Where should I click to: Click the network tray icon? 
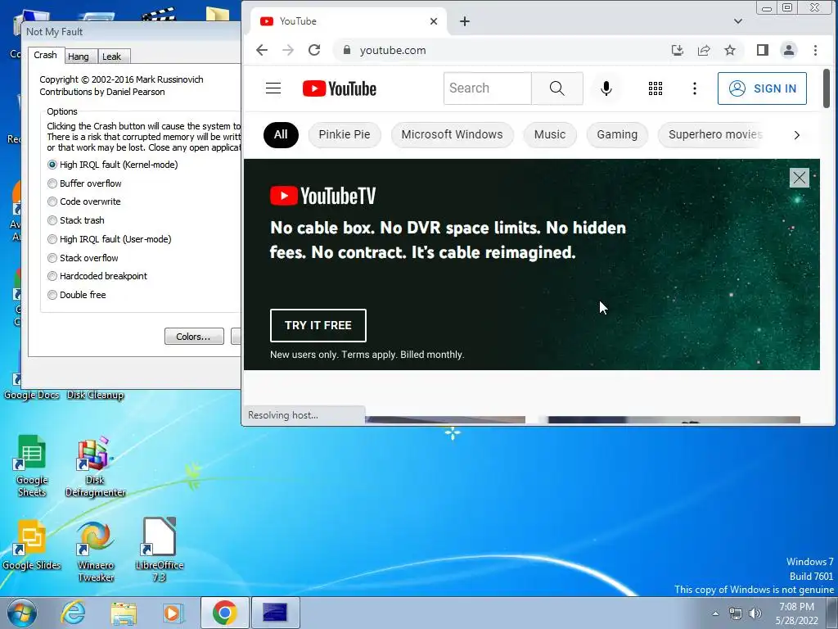coord(736,613)
